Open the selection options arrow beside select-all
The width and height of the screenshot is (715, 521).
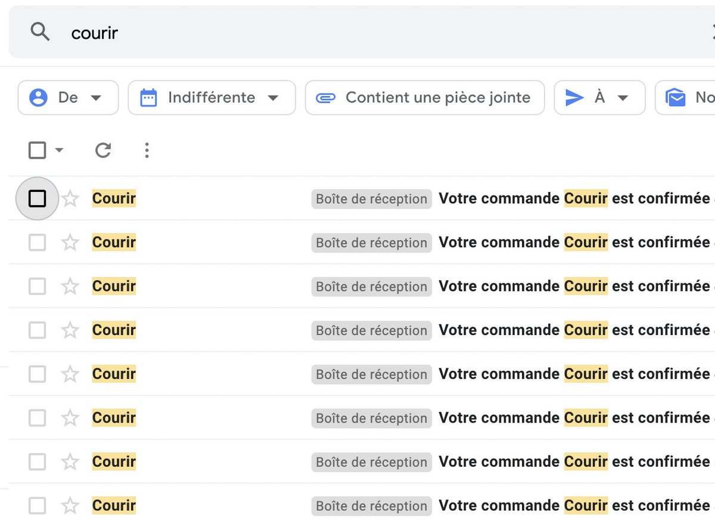pyautogui.click(x=59, y=150)
